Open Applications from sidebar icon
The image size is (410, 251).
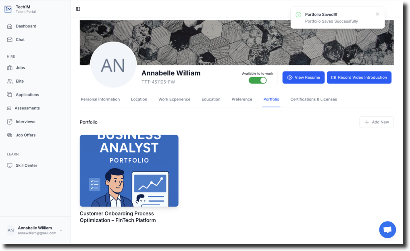pos(10,95)
